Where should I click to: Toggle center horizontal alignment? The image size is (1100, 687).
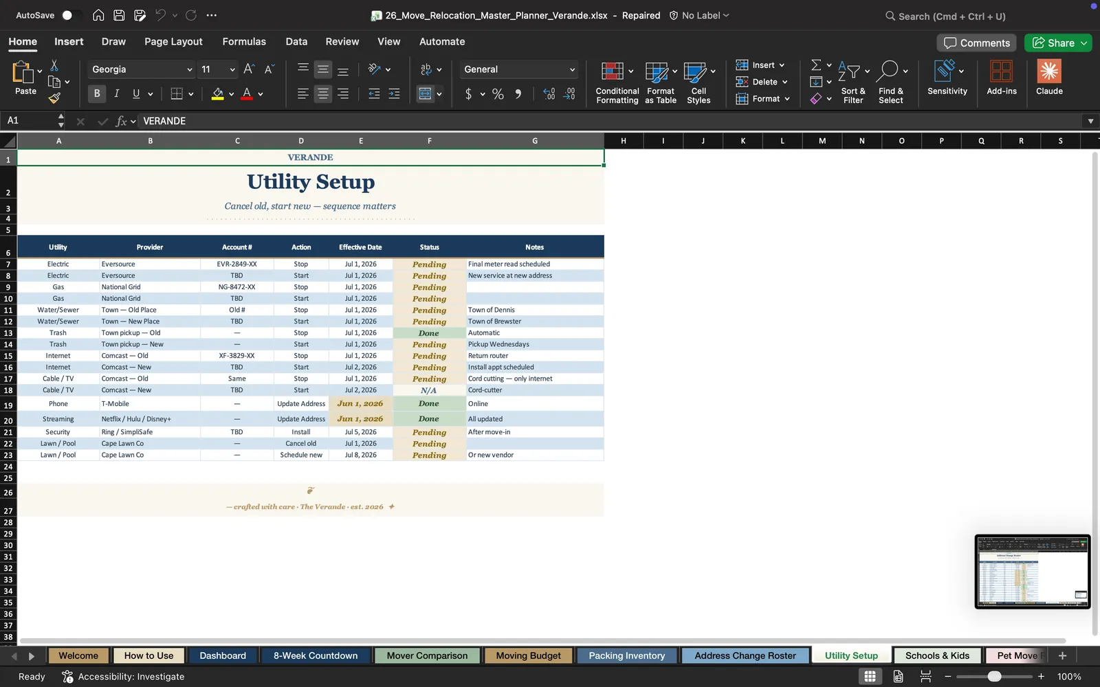point(322,93)
